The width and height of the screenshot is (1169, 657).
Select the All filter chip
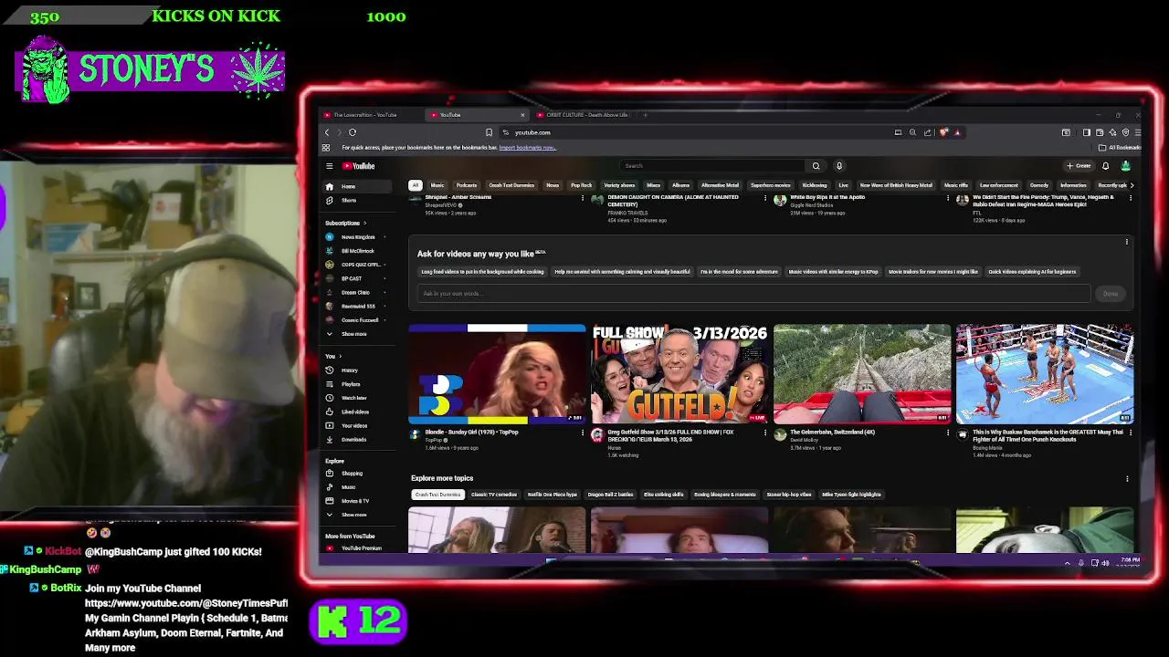pos(415,185)
